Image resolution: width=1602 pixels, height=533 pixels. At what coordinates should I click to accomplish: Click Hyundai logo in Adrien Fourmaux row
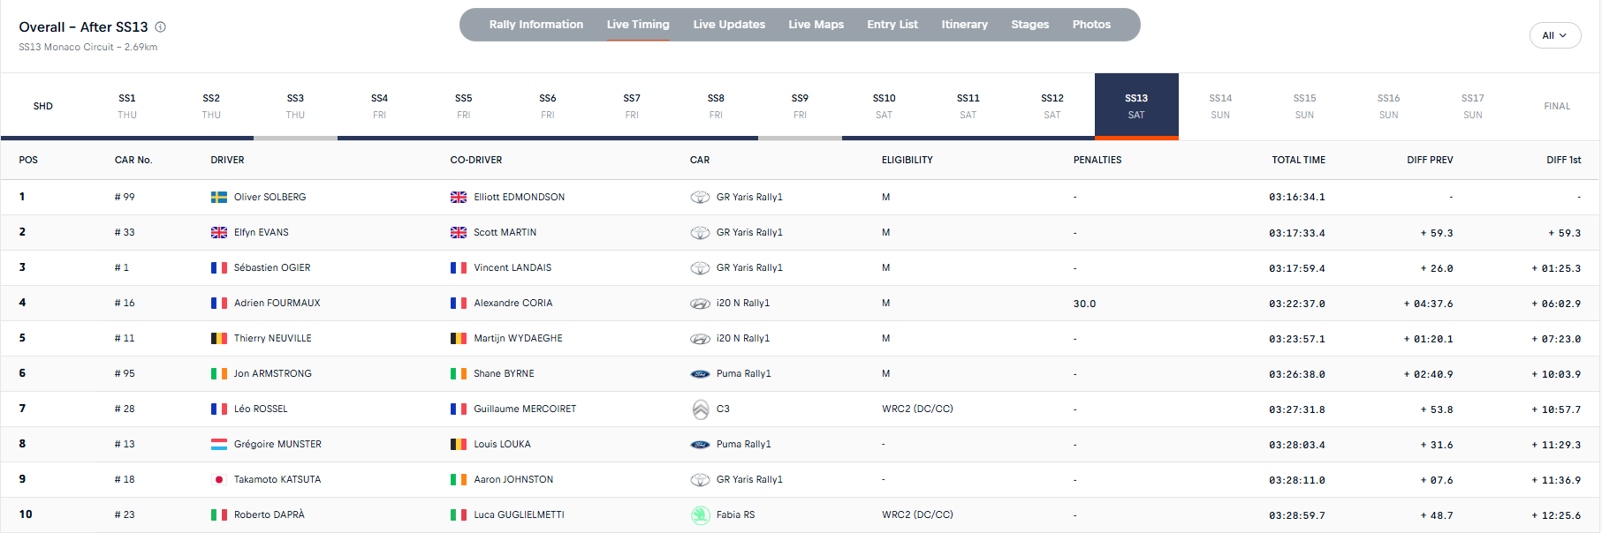700,304
